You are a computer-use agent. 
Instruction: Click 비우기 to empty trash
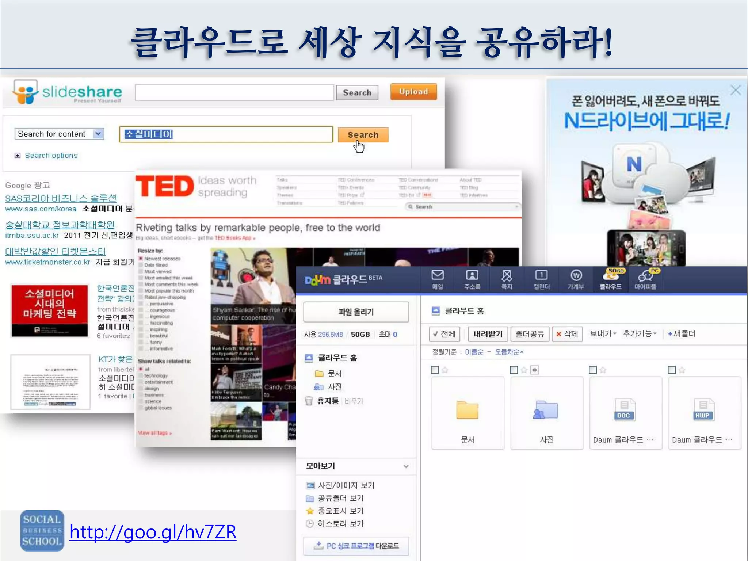354,401
